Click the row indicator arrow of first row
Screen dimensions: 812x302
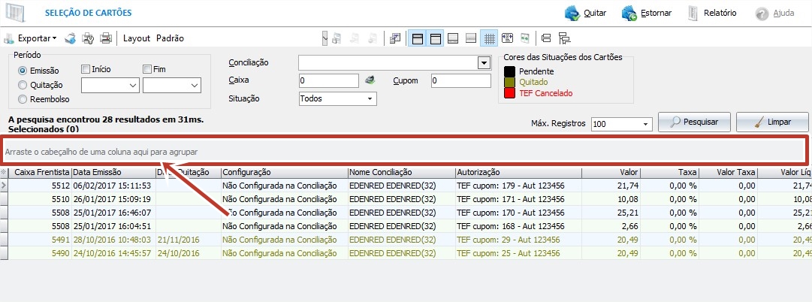4,186
